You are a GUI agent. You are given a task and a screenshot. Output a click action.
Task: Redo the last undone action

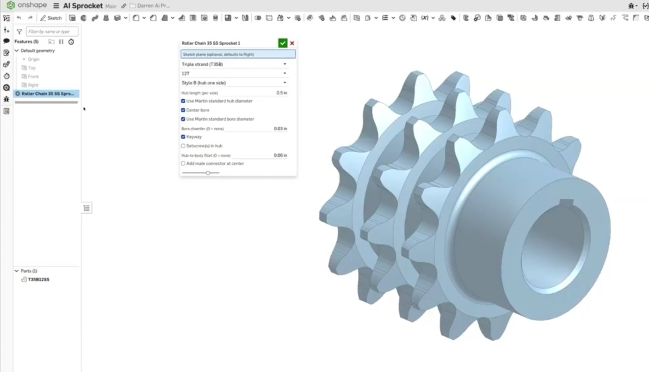30,18
